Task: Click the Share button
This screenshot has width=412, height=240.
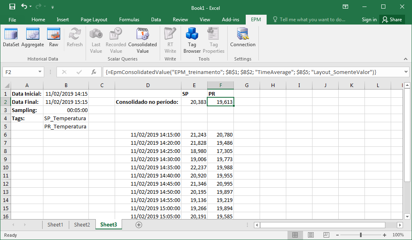Action: (x=392, y=19)
